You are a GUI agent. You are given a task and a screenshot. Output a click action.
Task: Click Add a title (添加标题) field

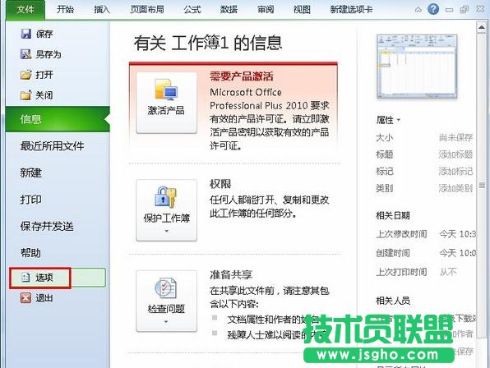click(x=455, y=154)
